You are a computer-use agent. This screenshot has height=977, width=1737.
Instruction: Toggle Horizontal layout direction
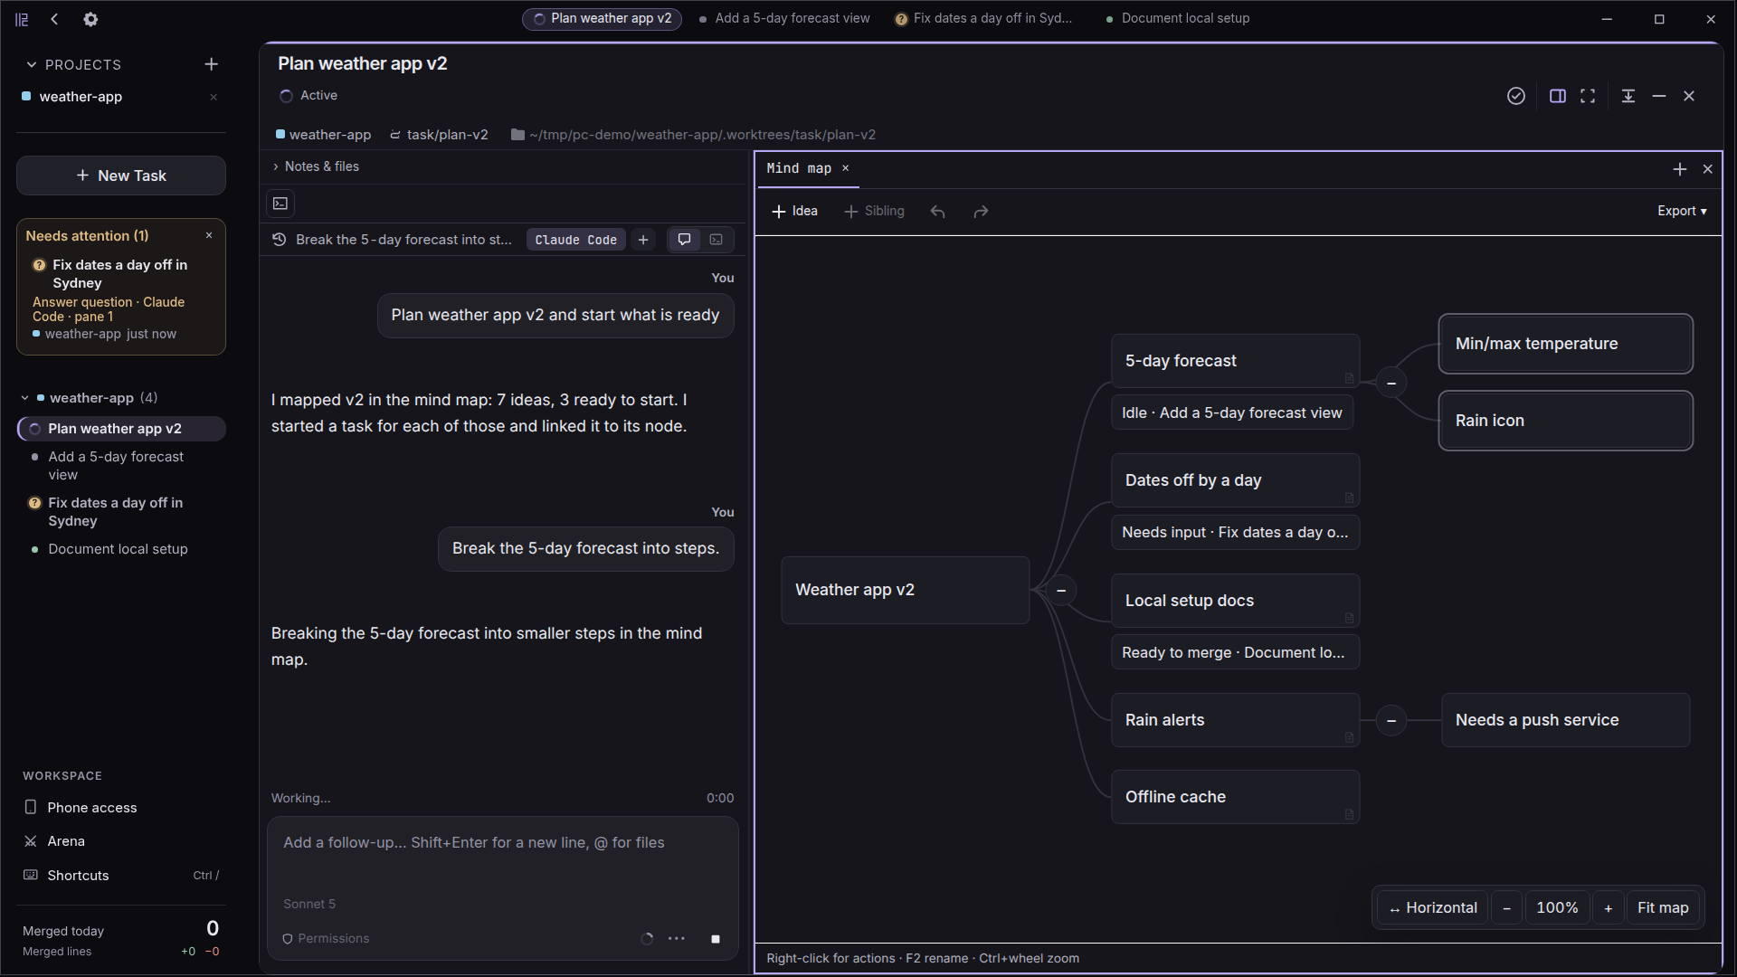[x=1433, y=908]
